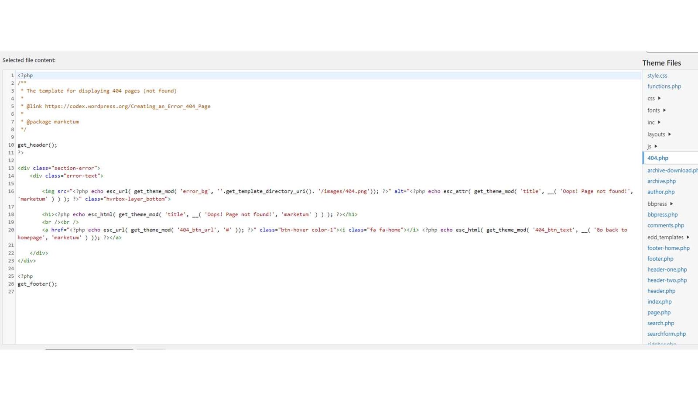
Task: Expand the bbpress folder
Action: (660, 204)
